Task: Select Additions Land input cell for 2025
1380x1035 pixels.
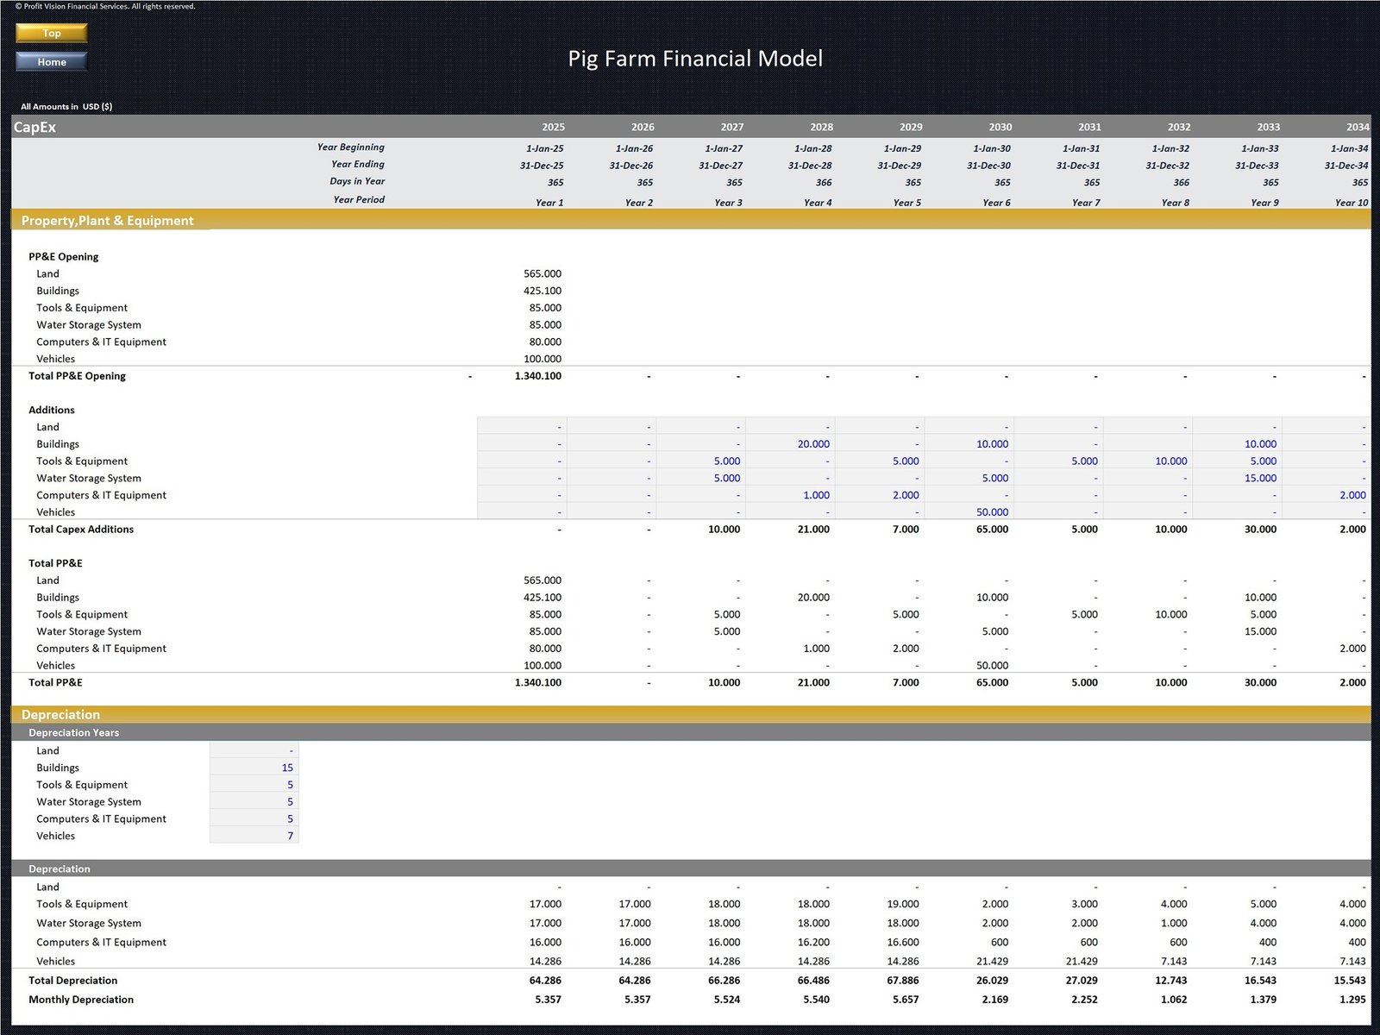Action: [x=522, y=427]
